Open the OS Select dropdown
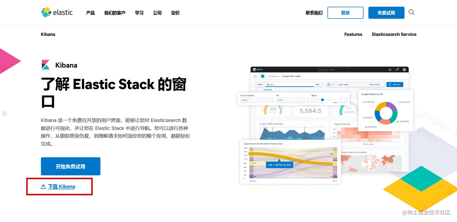This screenshot has height=222, width=457. (x=292, y=100)
